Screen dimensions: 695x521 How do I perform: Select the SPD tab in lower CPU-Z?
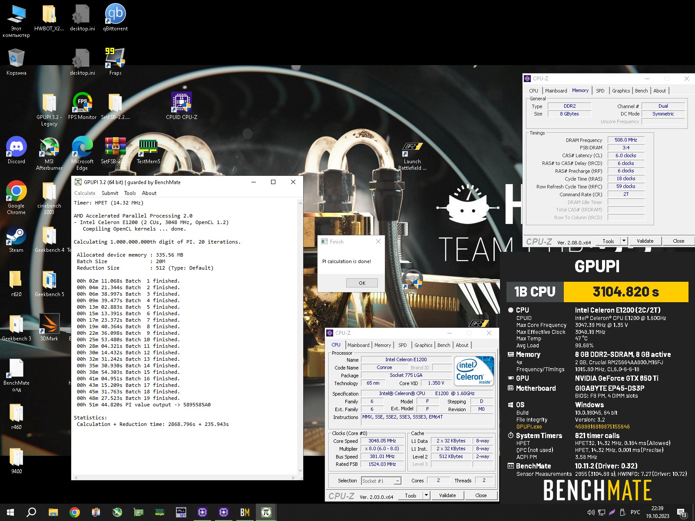403,345
